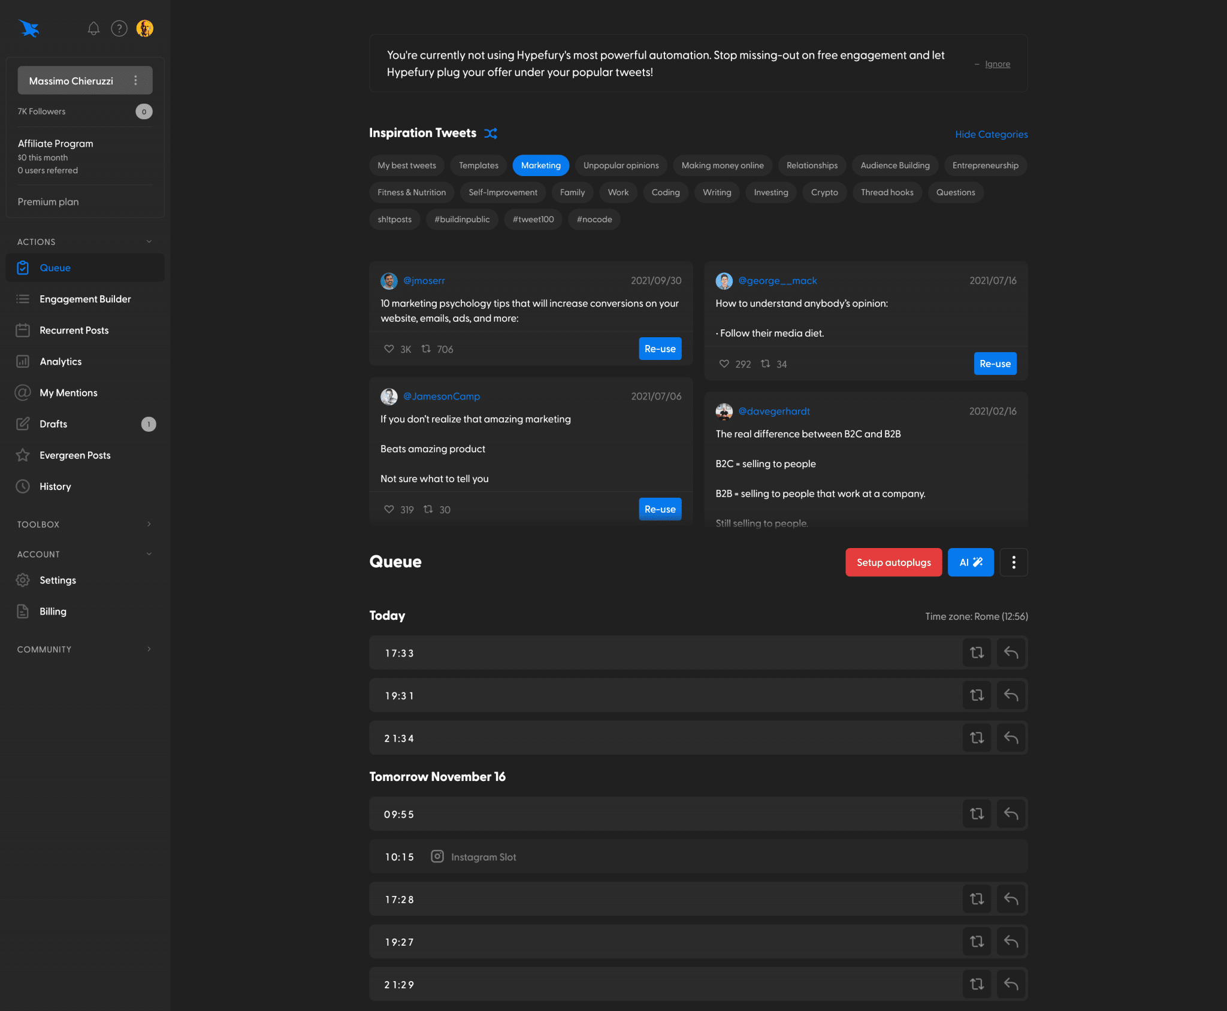
Task: Click the retweet icon in the 17:28 slot
Action: click(977, 899)
